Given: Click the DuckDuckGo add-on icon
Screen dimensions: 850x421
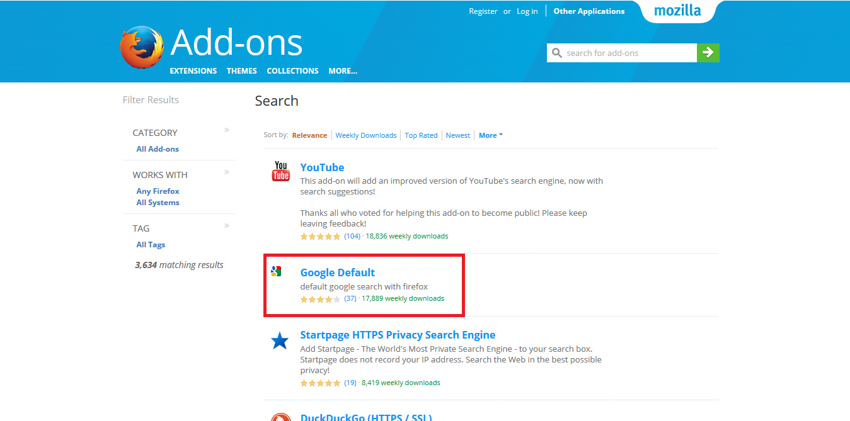Looking at the screenshot, I should 280,417.
